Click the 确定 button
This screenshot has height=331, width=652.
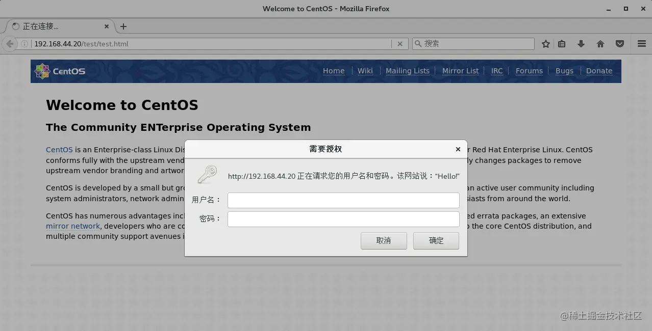click(x=436, y=241)
